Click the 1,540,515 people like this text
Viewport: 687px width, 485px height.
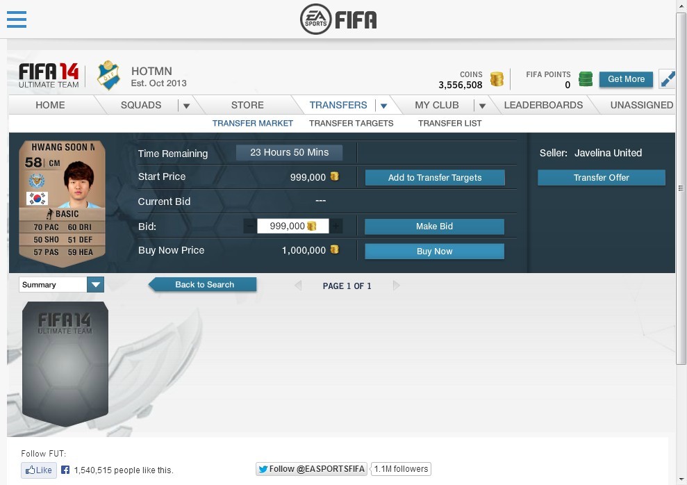124,470
